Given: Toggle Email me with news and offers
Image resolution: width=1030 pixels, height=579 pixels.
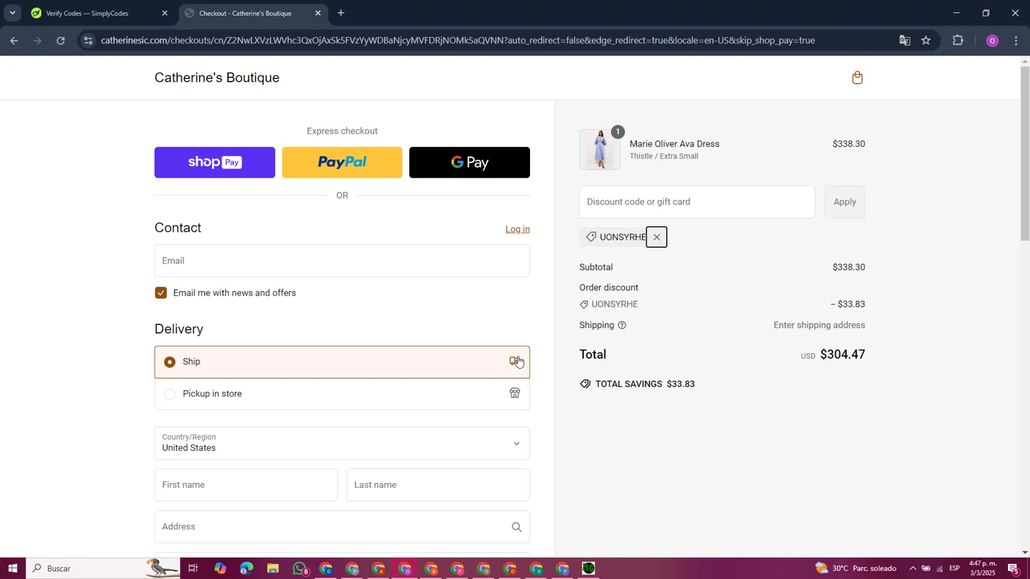Looking at the screenshot, I should click(x=161, y=293).
